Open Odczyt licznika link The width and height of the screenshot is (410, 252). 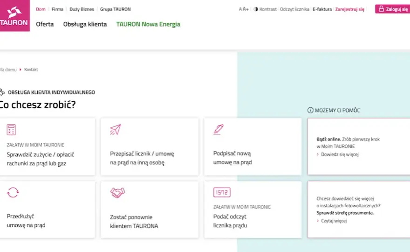pyautogui.click(x=294, y=9)
